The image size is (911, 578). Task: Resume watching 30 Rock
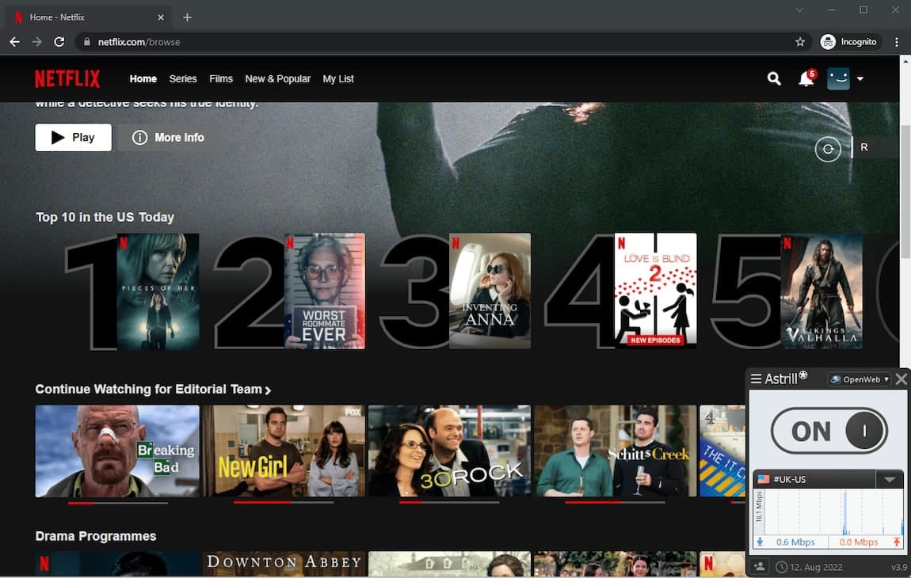(x=449, y=451)
